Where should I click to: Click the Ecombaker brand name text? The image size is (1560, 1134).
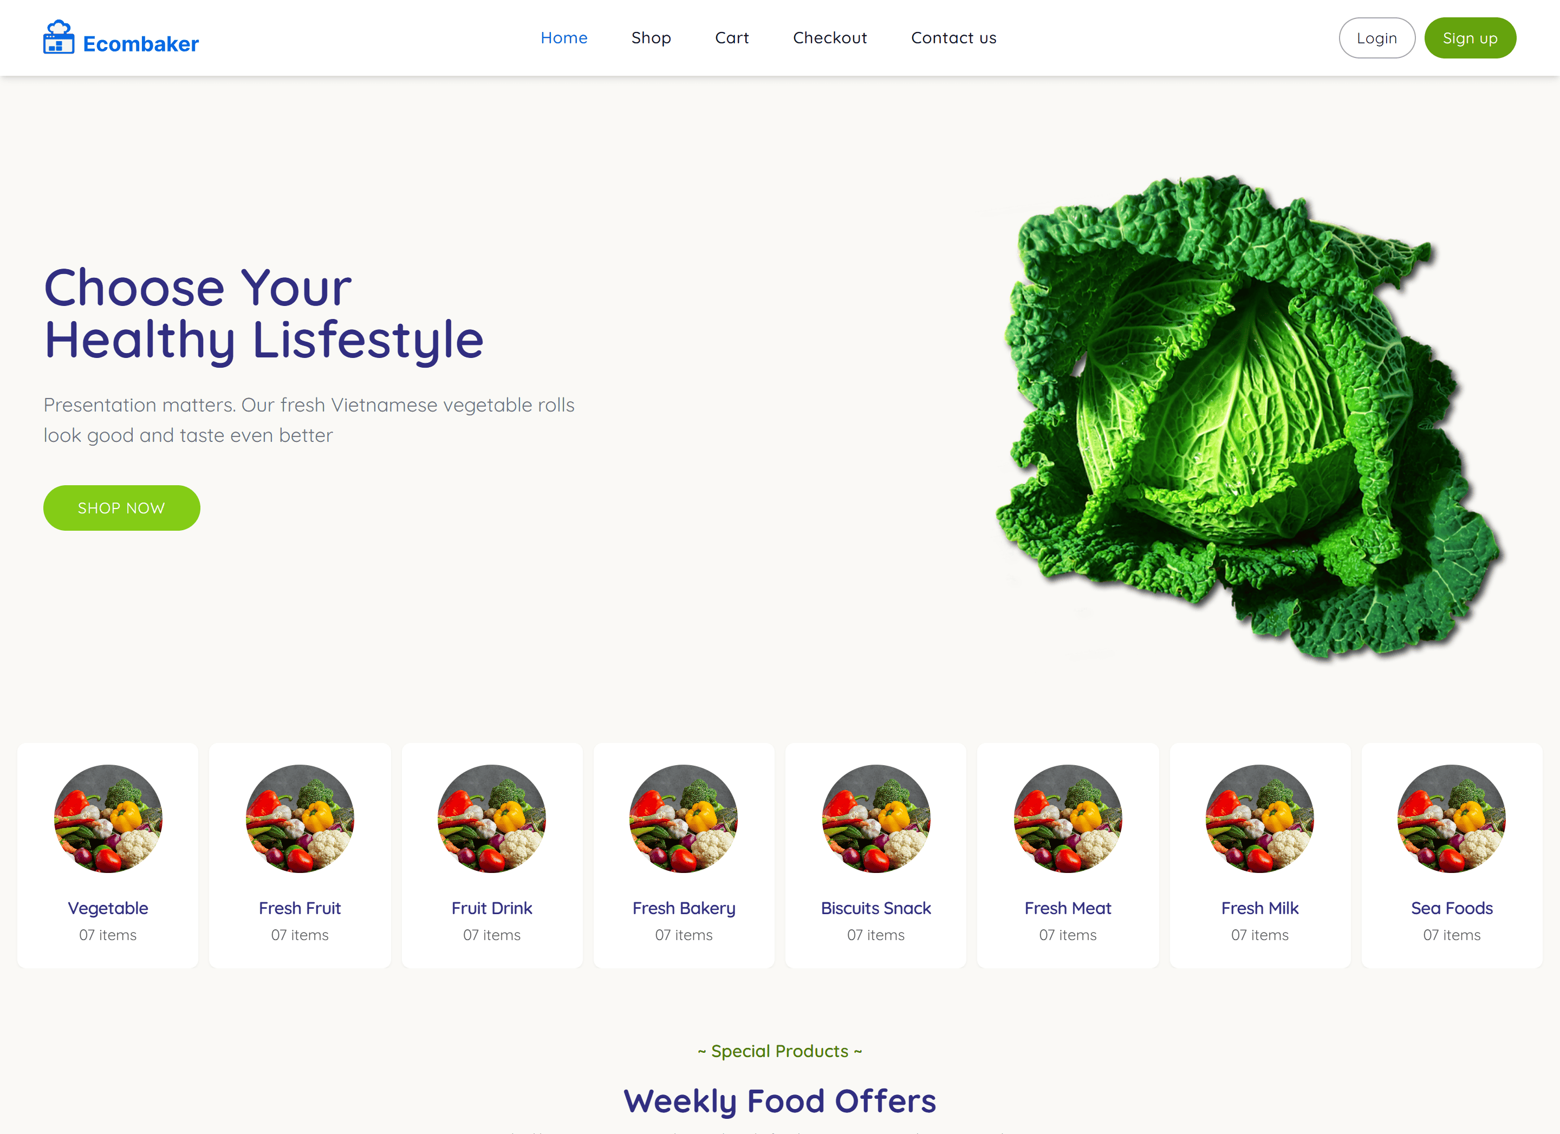pos(141,44)
